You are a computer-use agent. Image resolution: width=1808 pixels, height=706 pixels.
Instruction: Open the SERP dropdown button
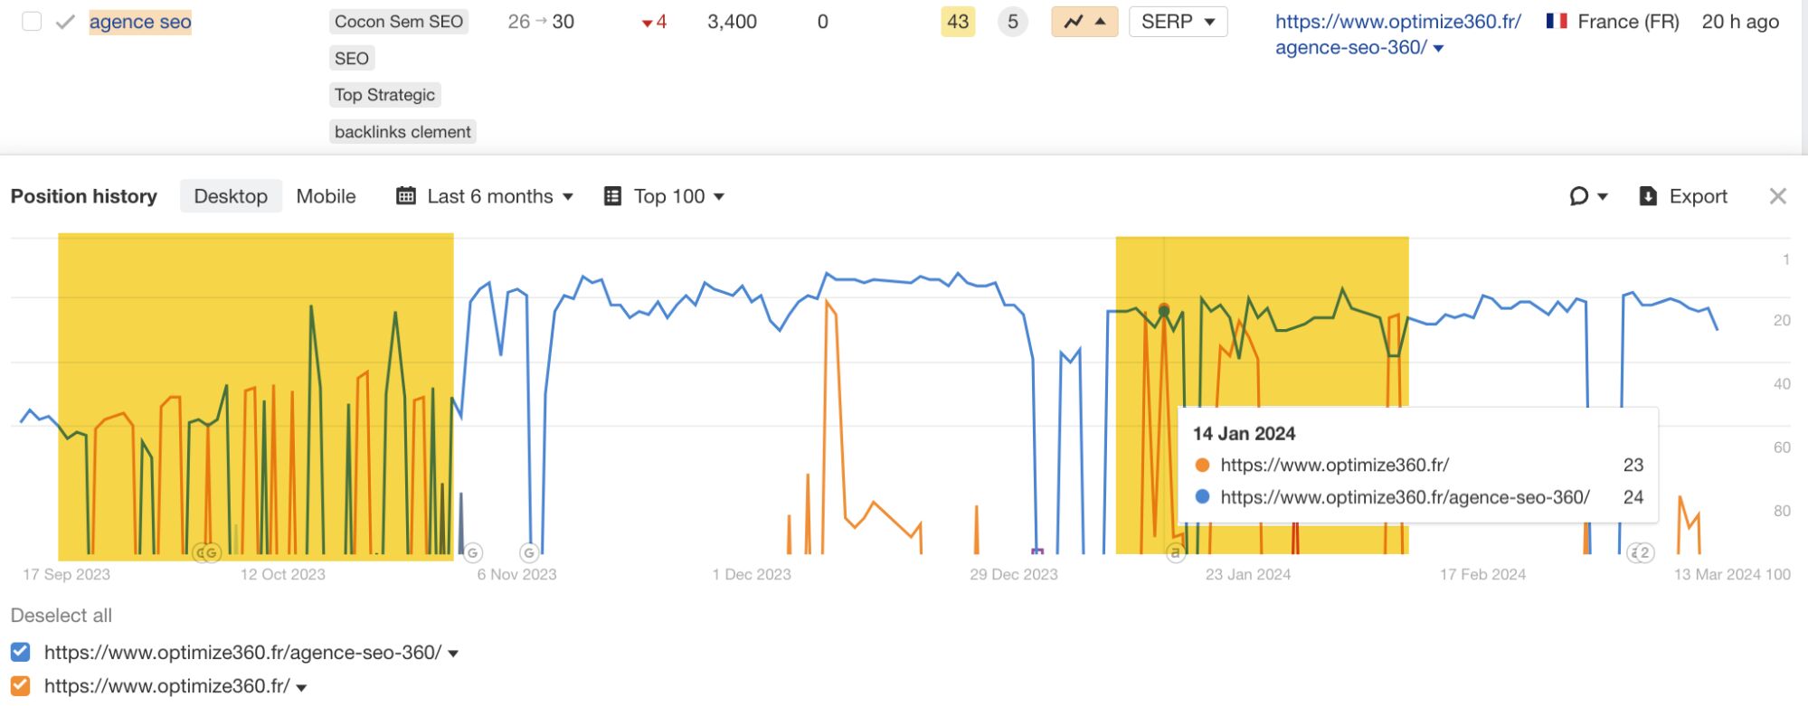(x=1178, y=22)
